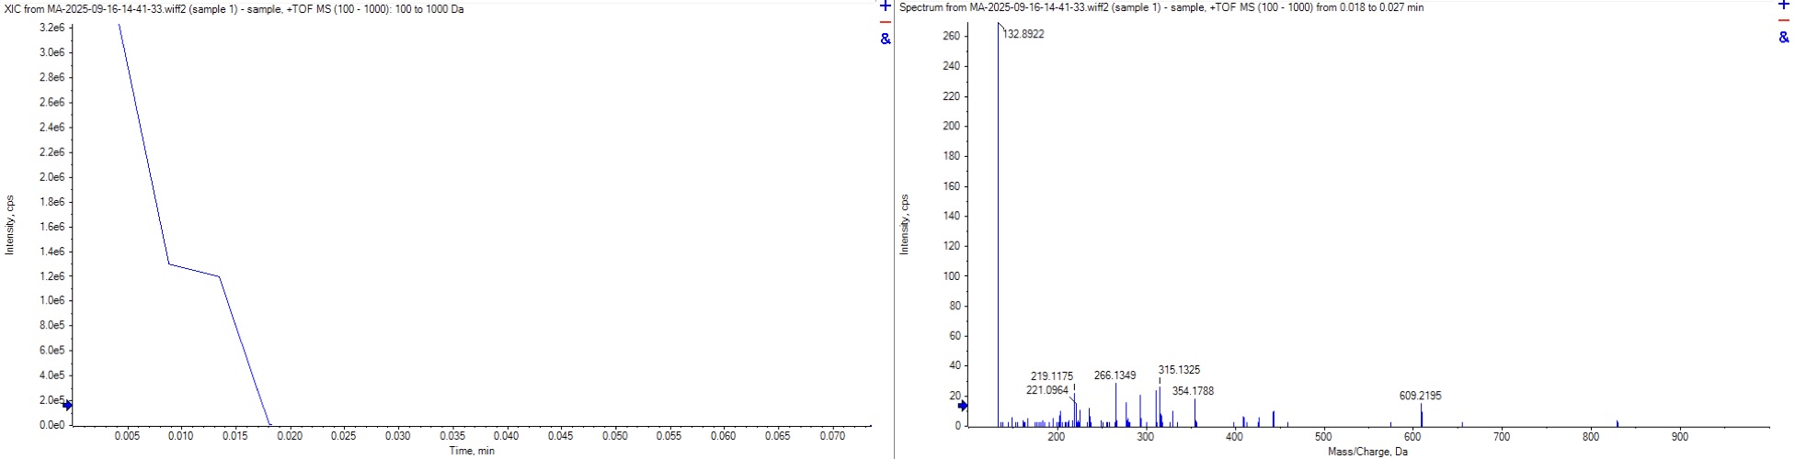Click the "Mass/Charge, Da" x-axis label

tap(1367, 452)
